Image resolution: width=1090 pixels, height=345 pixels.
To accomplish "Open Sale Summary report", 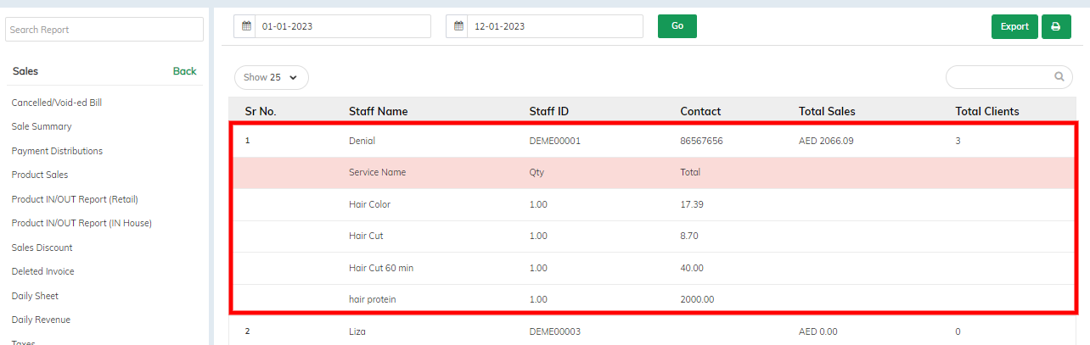I will click(x=42, y=126).
